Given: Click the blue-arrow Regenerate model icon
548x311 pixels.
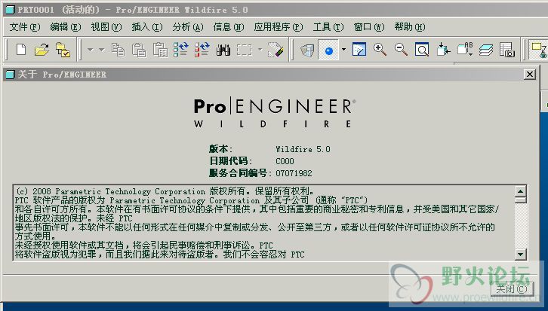Looking at the screenshot, I should click(181, 50).
